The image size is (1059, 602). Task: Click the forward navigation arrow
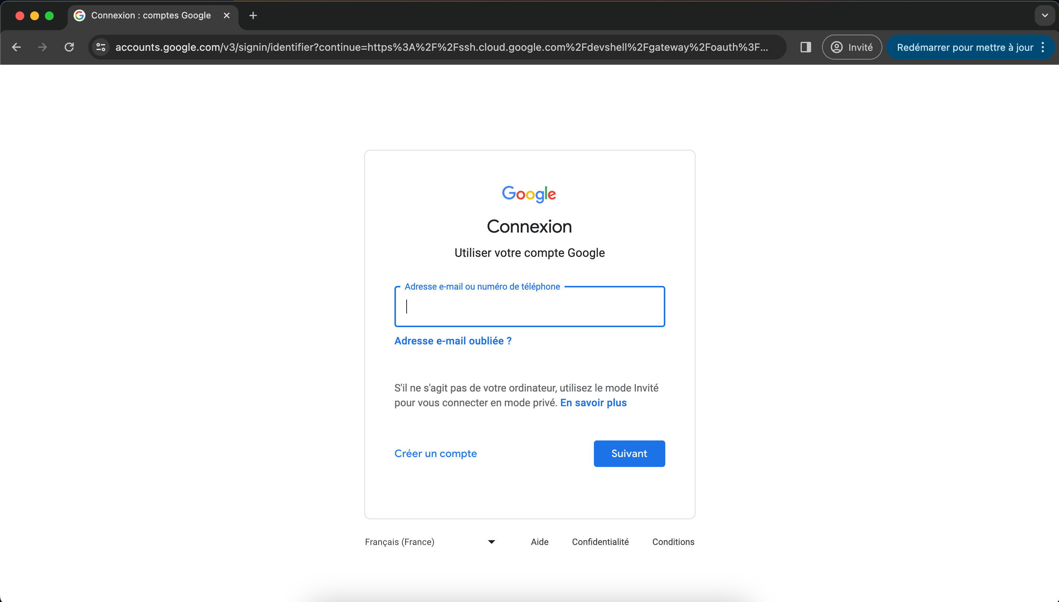coord(43,47)
